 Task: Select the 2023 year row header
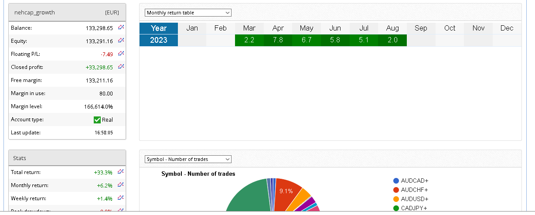pos(159,40)
